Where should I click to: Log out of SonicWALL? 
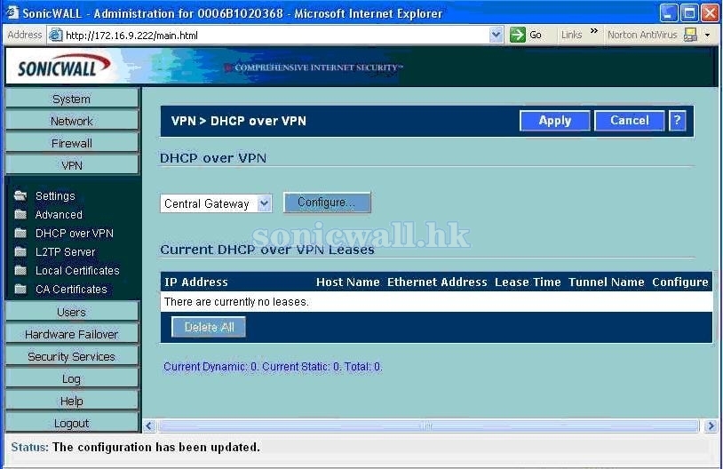point(71,423)
